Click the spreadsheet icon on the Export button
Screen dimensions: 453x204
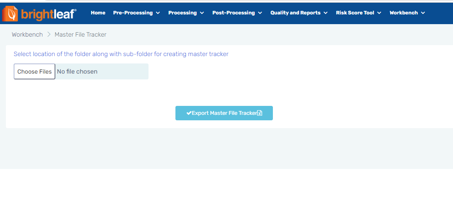pyautogui.click(x=260, y=113)
